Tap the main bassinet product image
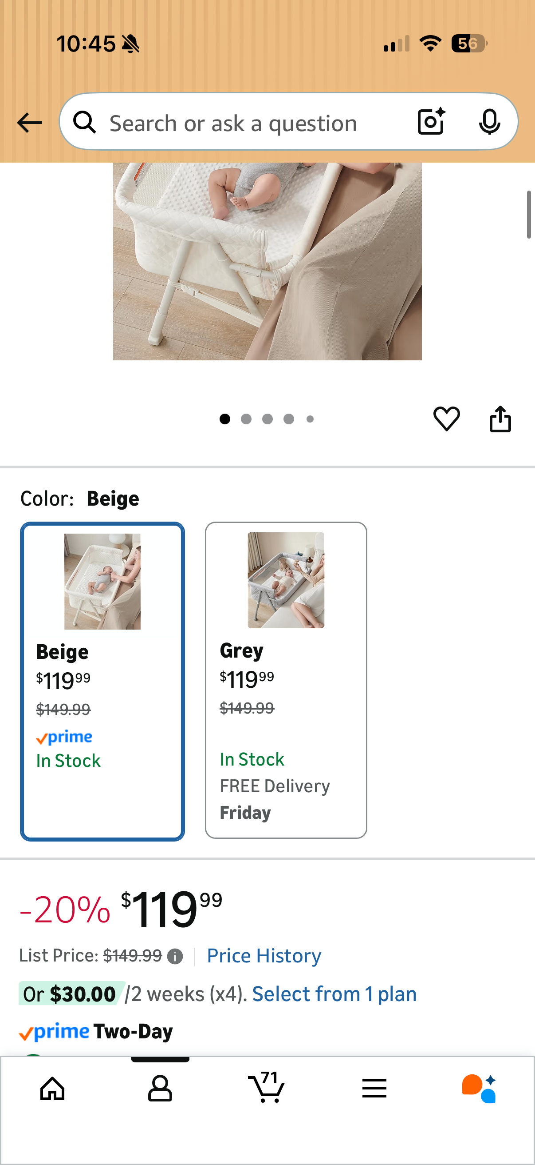The image size is (535, 1165). tap(267, 261)
